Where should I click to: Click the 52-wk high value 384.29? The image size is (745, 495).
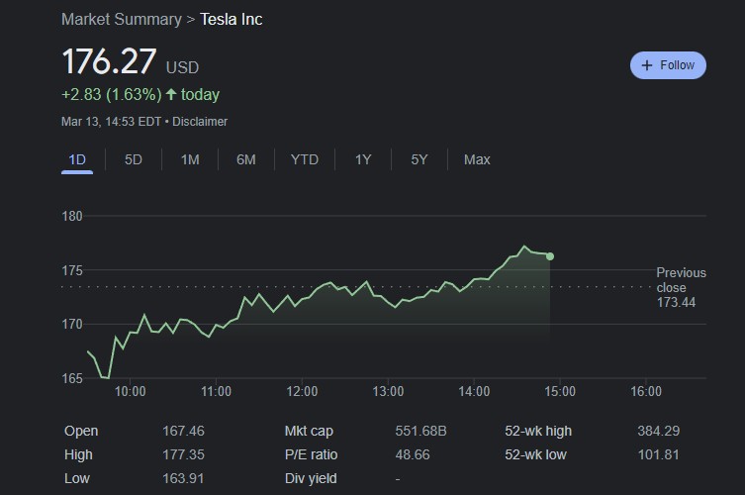pos(659,431)
